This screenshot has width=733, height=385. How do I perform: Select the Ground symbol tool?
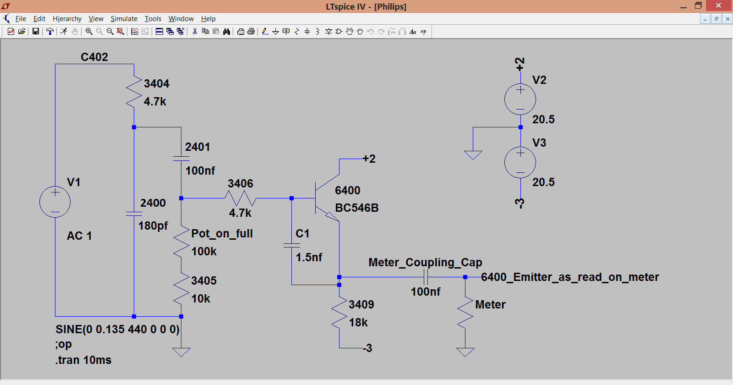tap(276, 32)
